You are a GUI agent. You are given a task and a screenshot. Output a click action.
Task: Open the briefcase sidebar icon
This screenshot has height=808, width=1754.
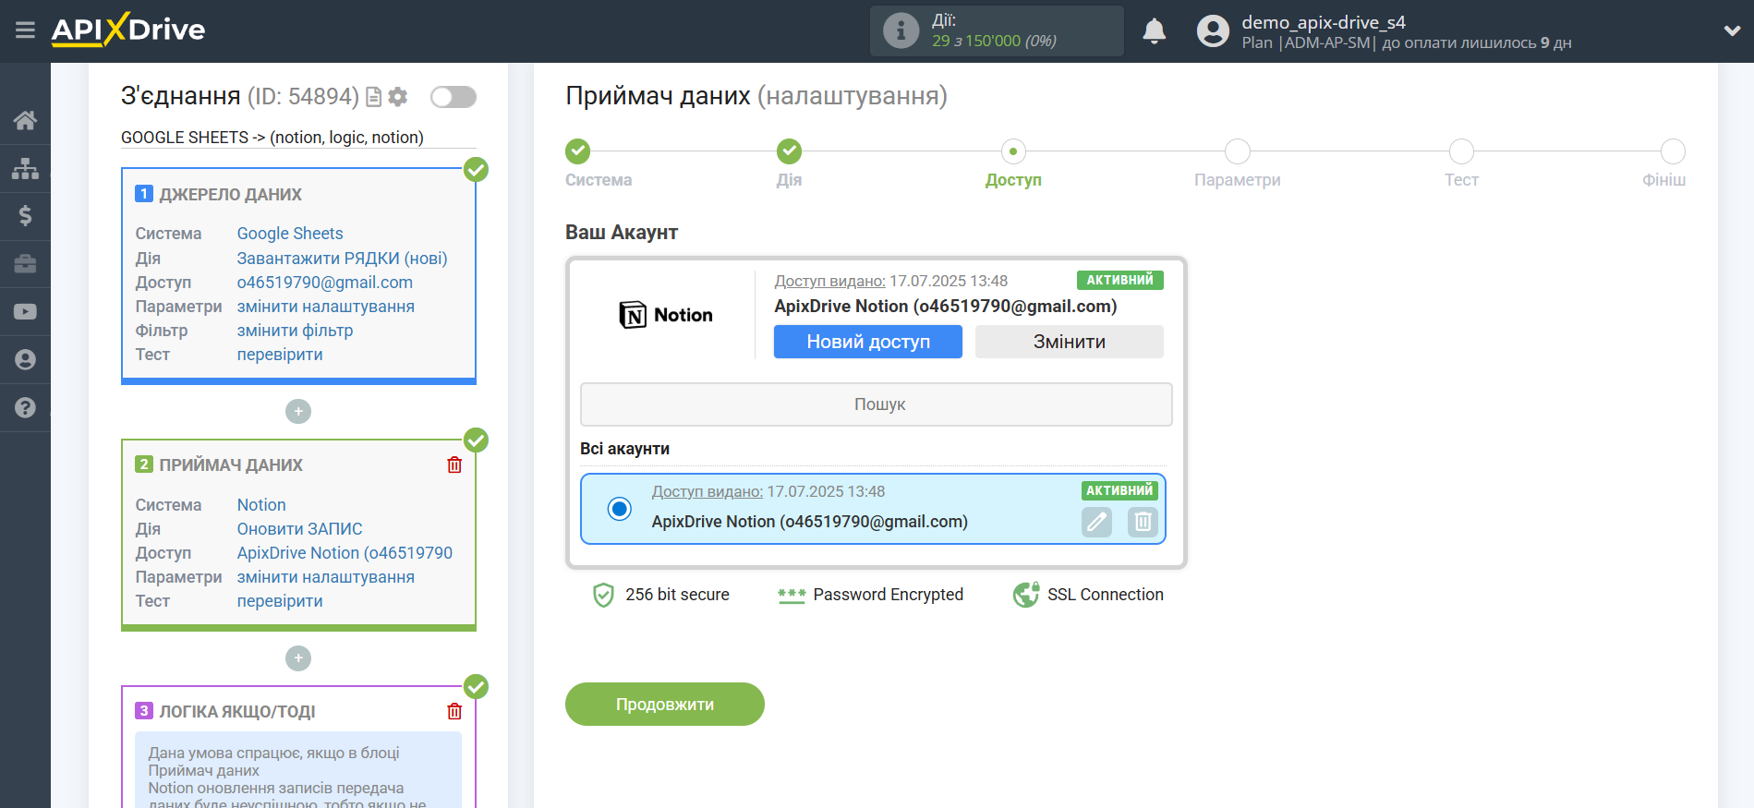pos(25,264)
